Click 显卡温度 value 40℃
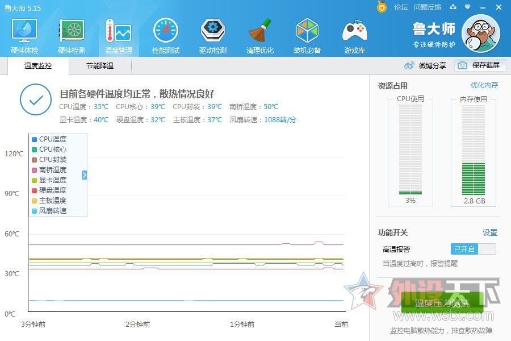The height and width of the screenshot is (341, 511). click(101, 120)
